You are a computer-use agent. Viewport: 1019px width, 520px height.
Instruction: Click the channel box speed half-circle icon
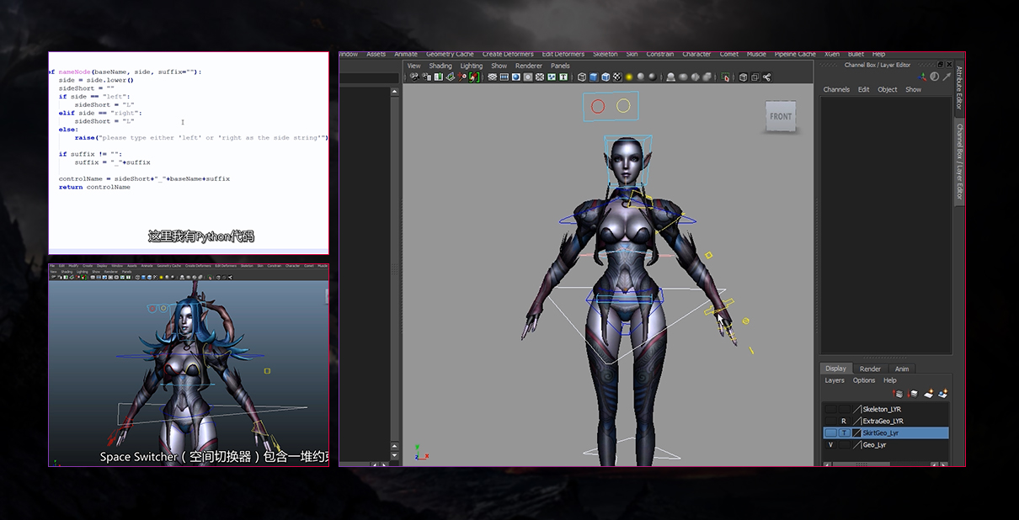[934, 77]
